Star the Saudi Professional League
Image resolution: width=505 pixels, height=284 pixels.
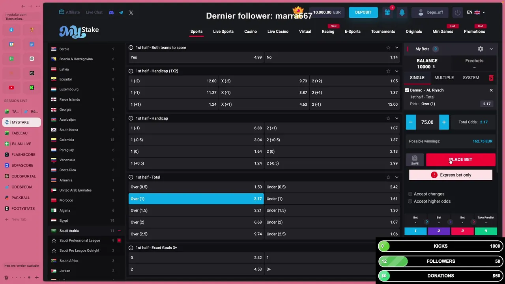pyautogui.click(x=54, y=241)
